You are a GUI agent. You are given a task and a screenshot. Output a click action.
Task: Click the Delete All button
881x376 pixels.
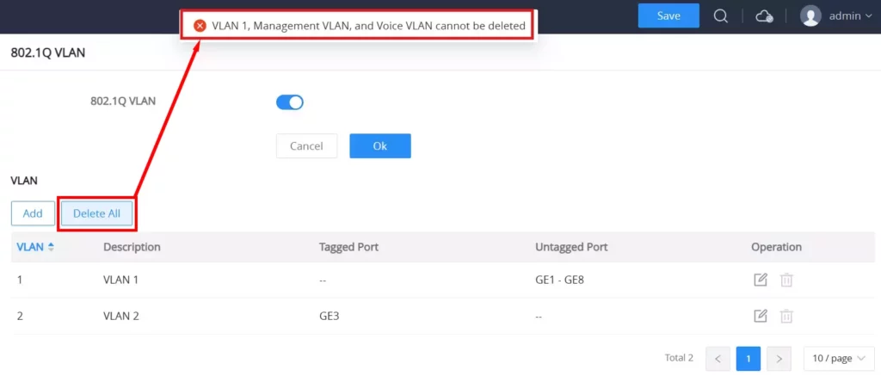[96, 213]
